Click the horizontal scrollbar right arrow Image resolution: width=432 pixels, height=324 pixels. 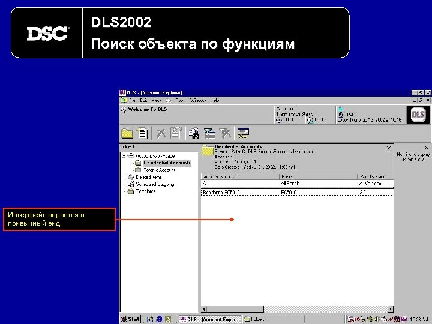pyautogui.click(x=391, y=309)
